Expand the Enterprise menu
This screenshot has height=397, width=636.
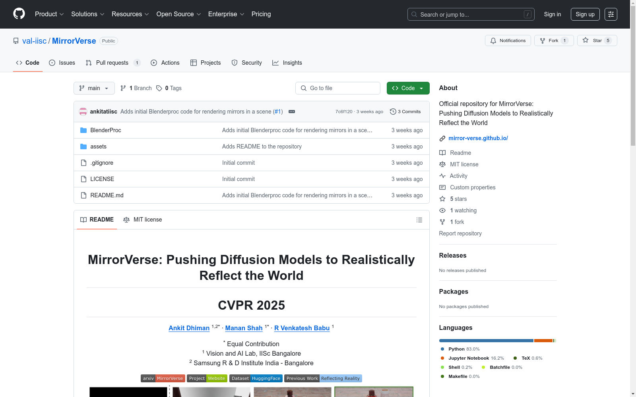[226, 14]
